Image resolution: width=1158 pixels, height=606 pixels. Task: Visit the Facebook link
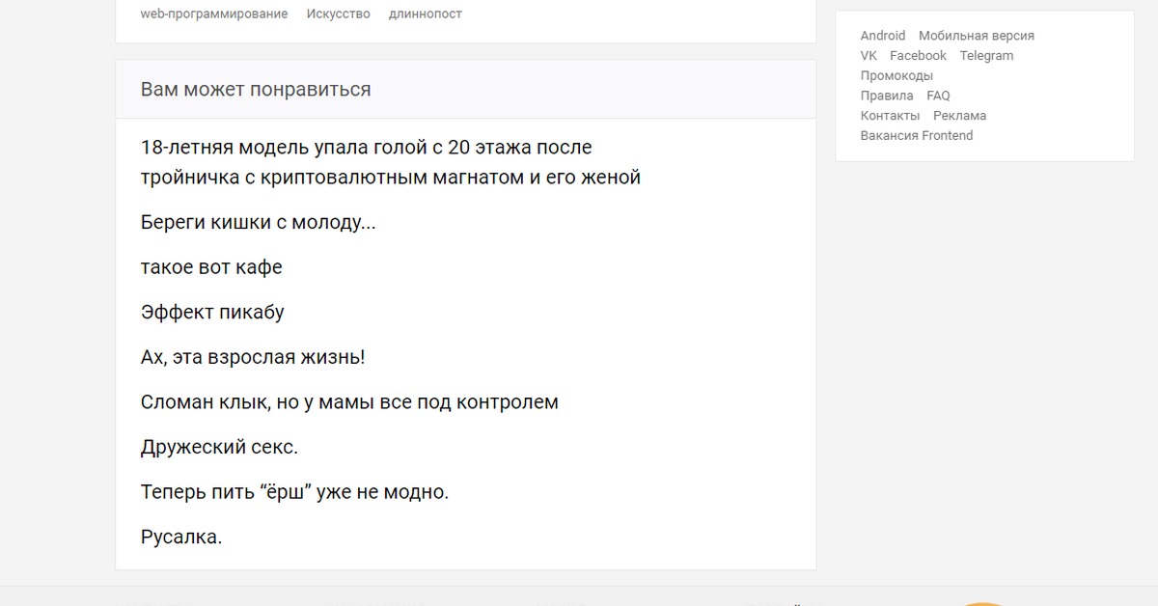click(x=918, y=56)
